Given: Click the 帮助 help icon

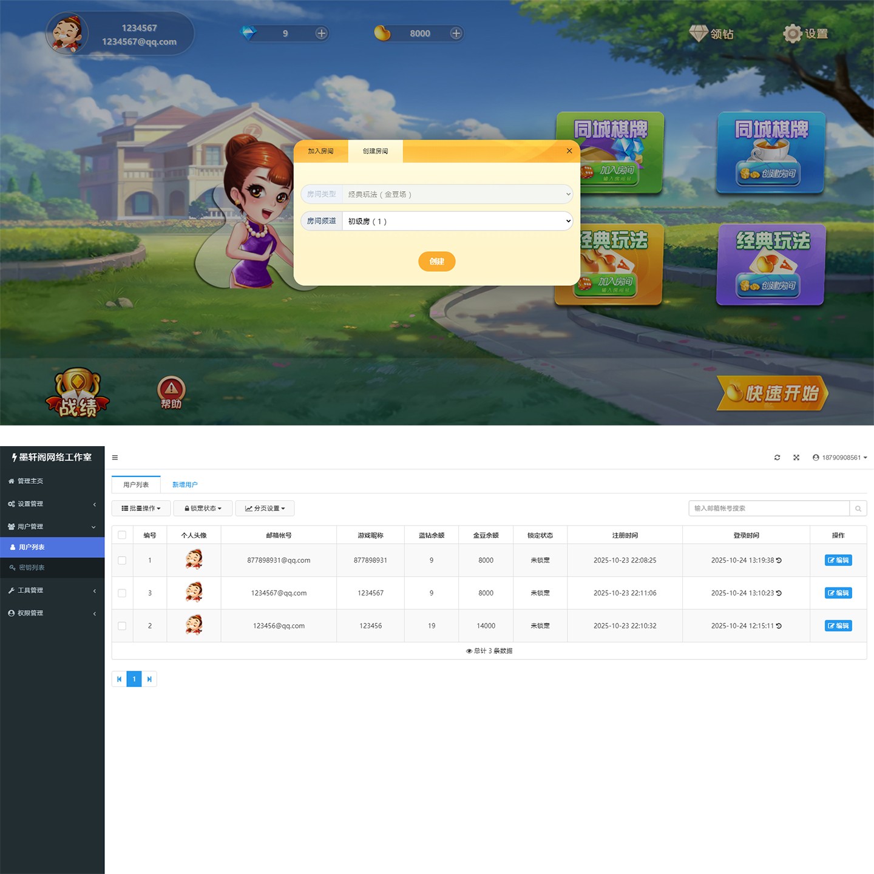Looking at the screenshot, I should click(171, 392).
